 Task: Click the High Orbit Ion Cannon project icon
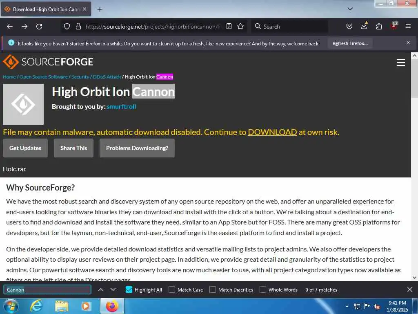23,104
